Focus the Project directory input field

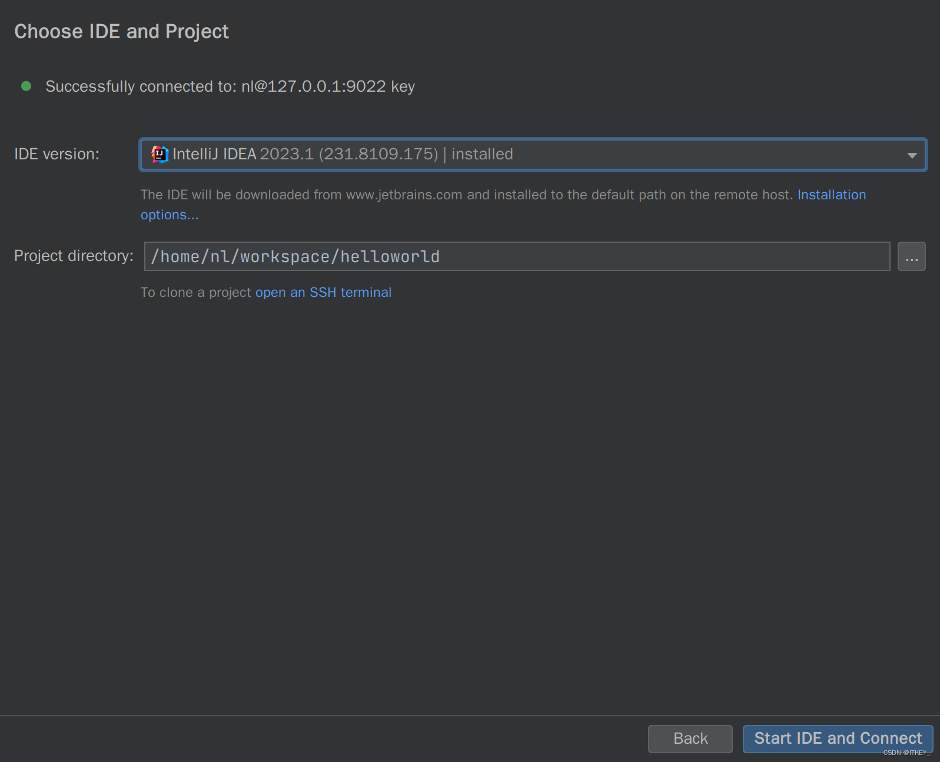coord(517,256)
